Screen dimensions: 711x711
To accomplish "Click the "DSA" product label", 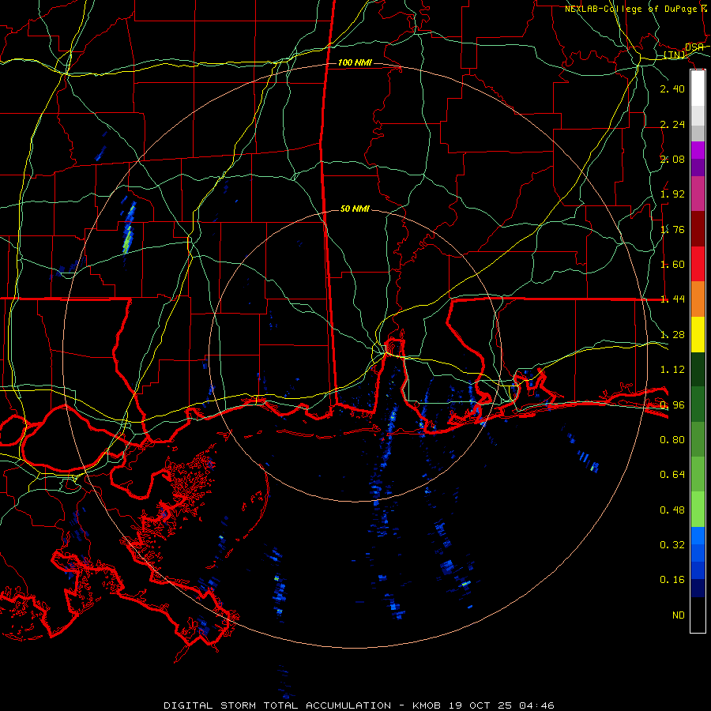I will tap(694, 47).
